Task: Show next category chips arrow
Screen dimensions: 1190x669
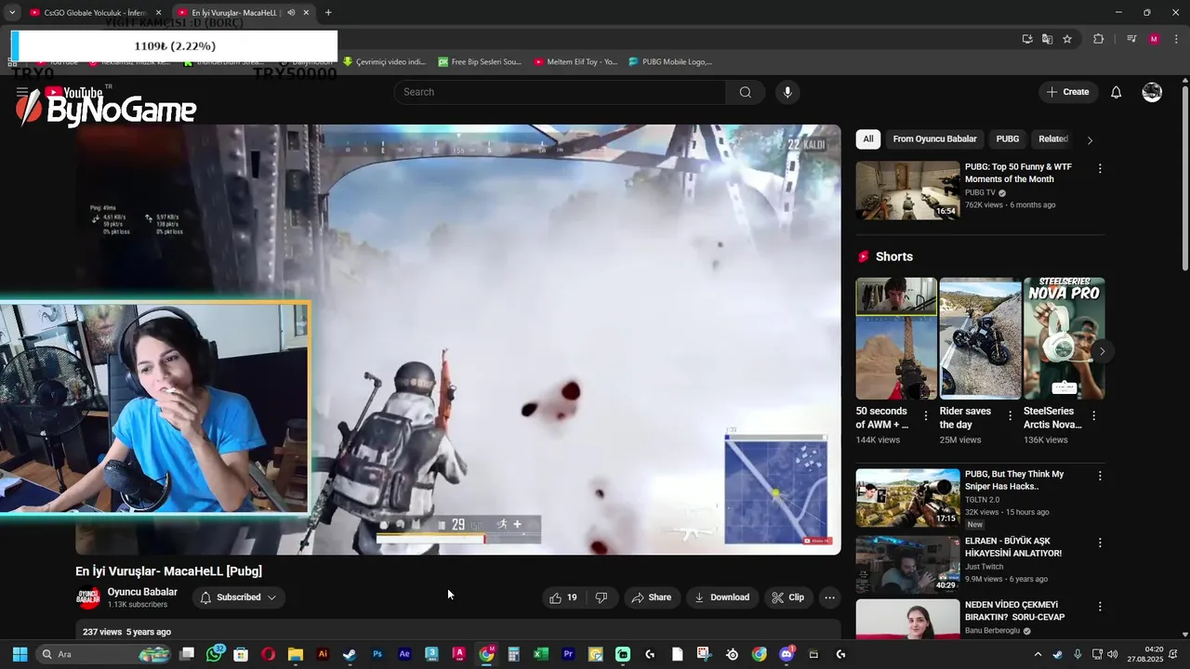Action: tap(1090, 140)
